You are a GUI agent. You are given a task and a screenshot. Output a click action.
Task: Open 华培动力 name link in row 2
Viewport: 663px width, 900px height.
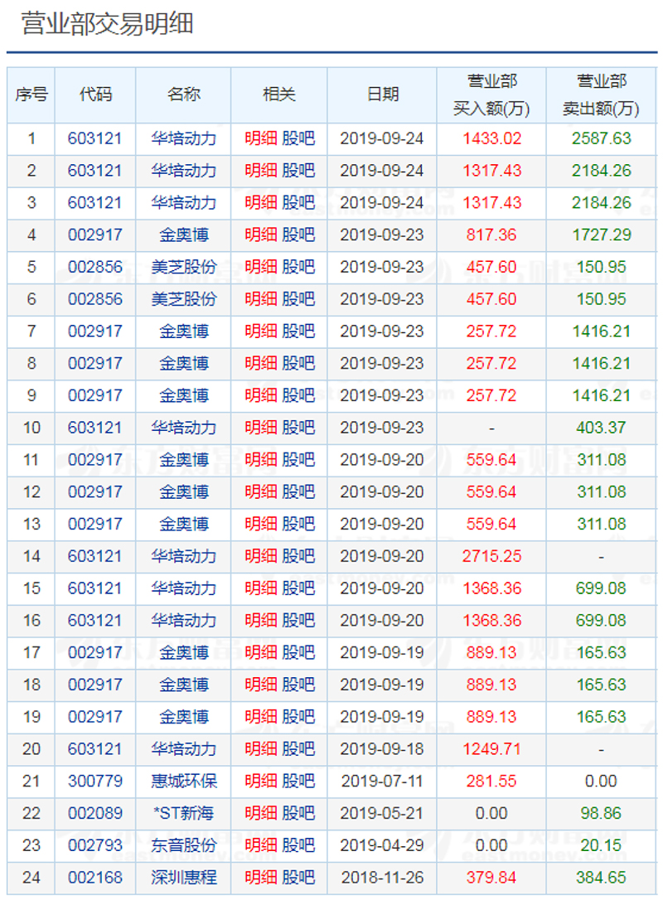pos(183,171)
